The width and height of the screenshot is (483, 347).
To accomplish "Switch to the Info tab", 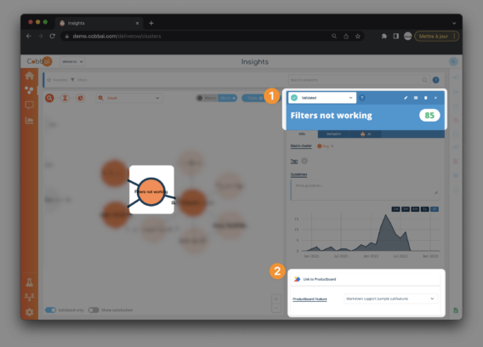I will point(302,134).
